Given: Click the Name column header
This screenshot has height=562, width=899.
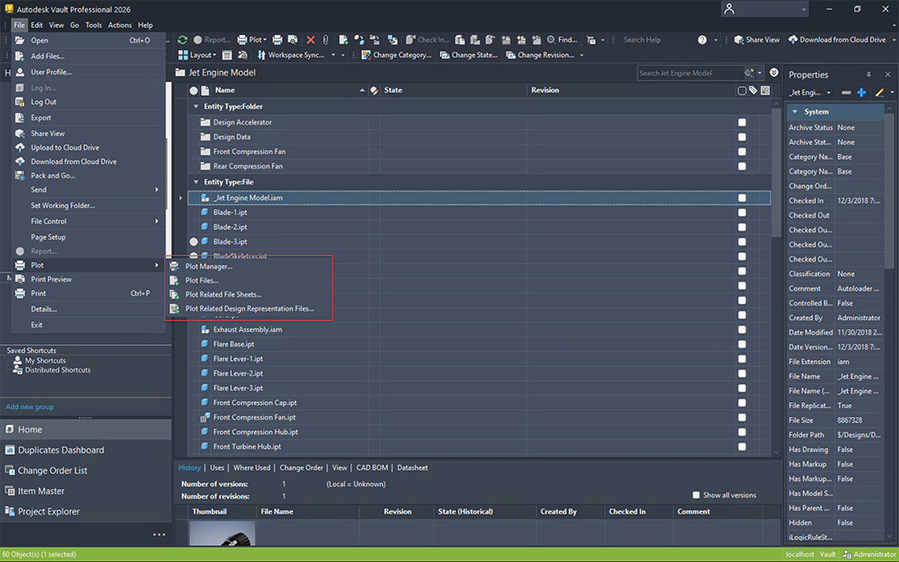Looking at the screenshot, I should [x=290, y=90].
